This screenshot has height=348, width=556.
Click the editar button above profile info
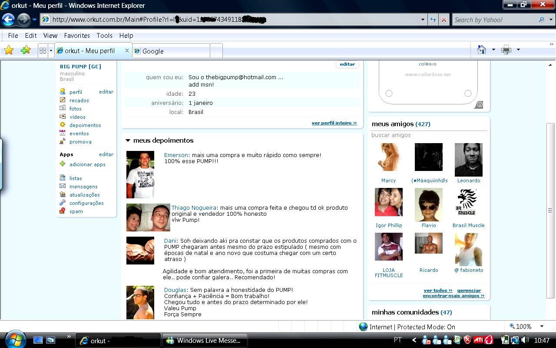click(347, 64)
